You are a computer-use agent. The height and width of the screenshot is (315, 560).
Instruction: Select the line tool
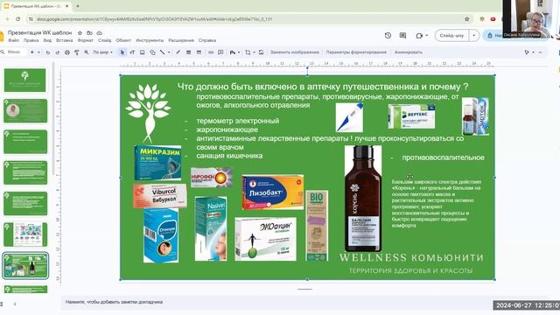[x=163, y=52]
